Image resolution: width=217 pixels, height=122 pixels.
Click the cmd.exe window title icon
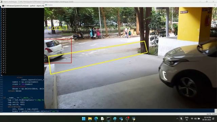click(x=3, y=6)
